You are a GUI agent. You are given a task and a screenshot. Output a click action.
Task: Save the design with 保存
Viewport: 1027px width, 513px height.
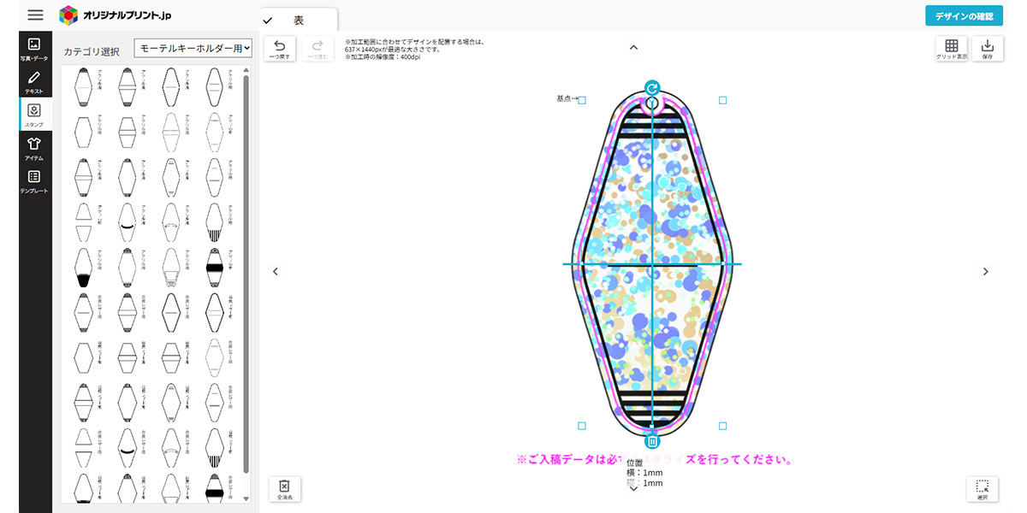(987, 49)
